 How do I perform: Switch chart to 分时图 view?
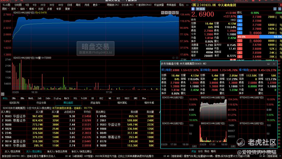pyautogui.click(x=18, y=5)
